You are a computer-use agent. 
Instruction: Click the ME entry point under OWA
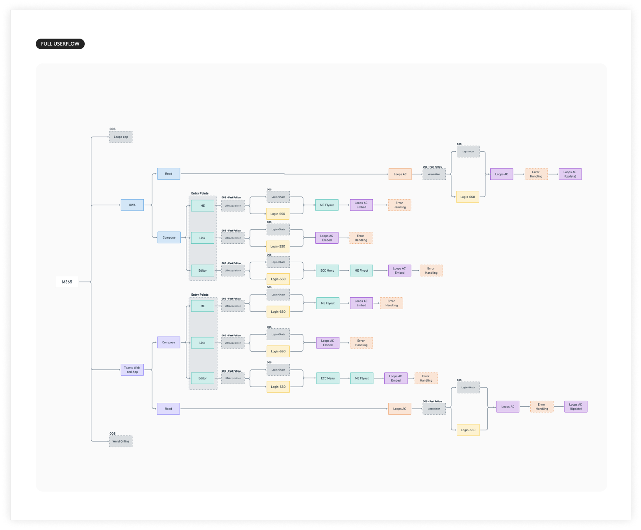(x=202, y=205)
